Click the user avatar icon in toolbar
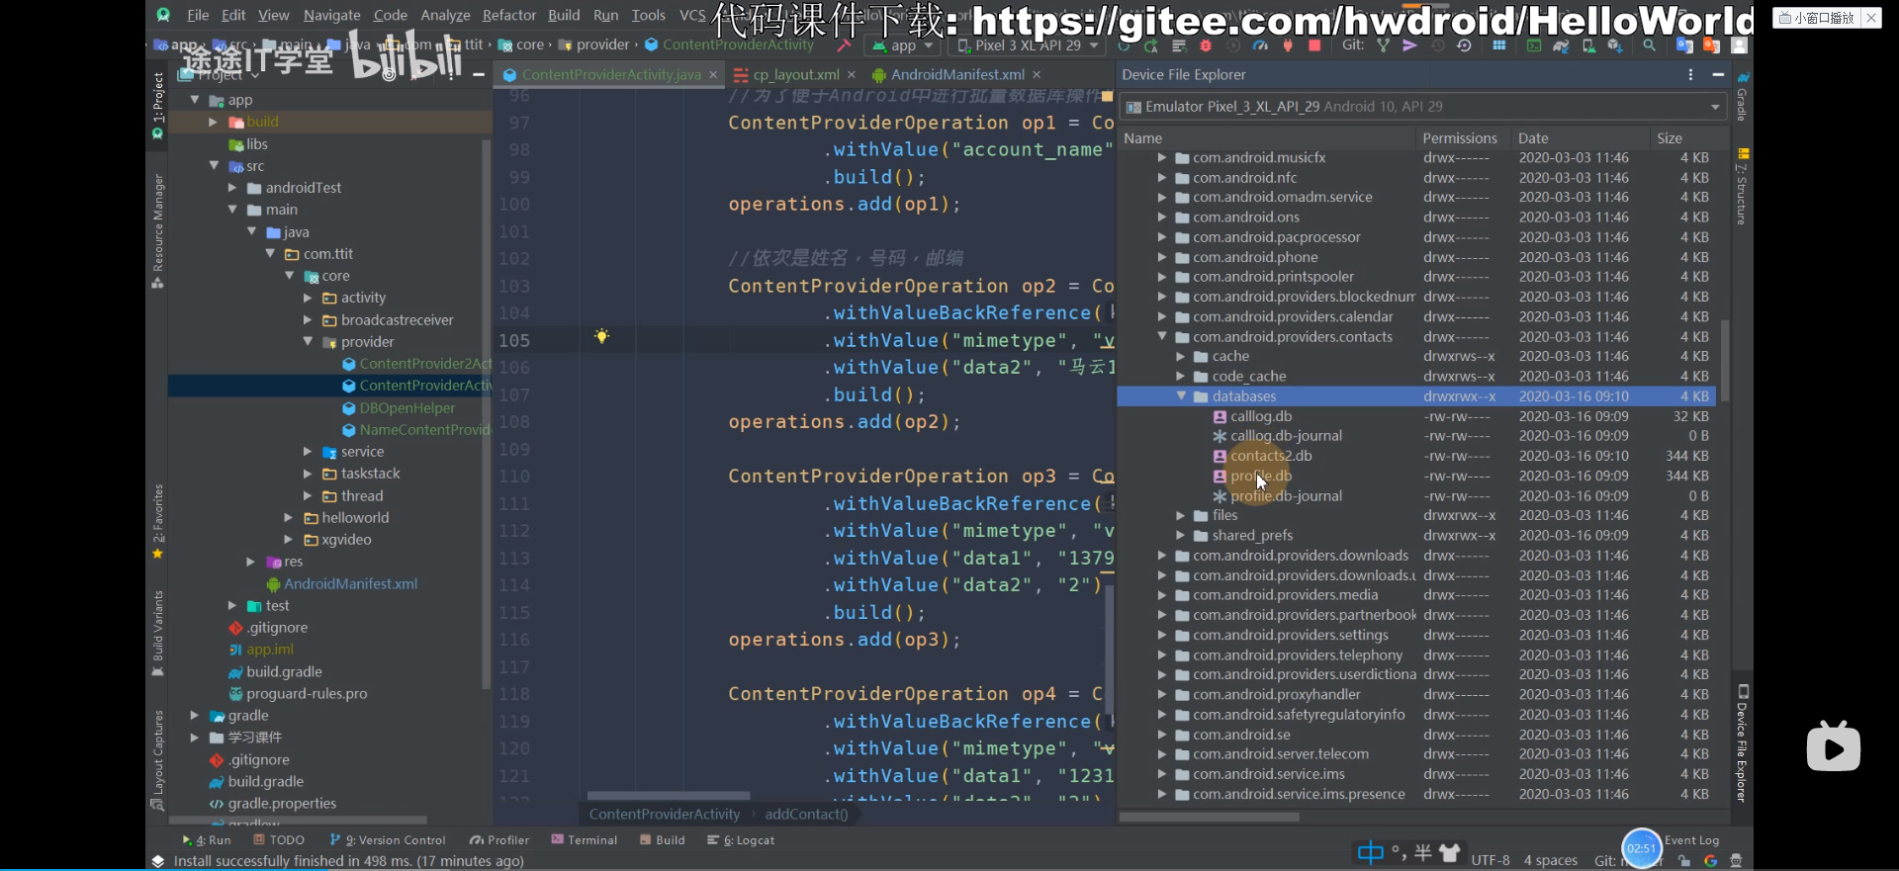The image size is (1899, 871). [x=1740, y=45]
